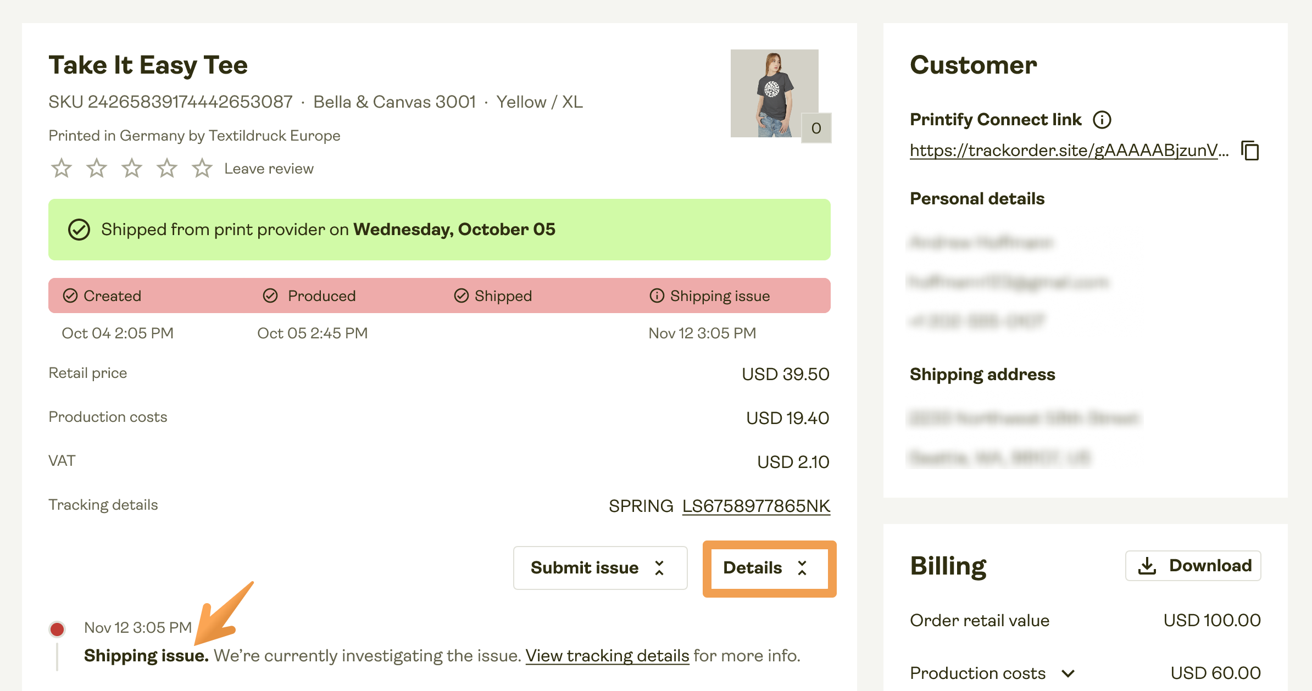This screenshot has height=691, width=1312.
Task: Click the View tracking details link
Action: click(607, 656)
